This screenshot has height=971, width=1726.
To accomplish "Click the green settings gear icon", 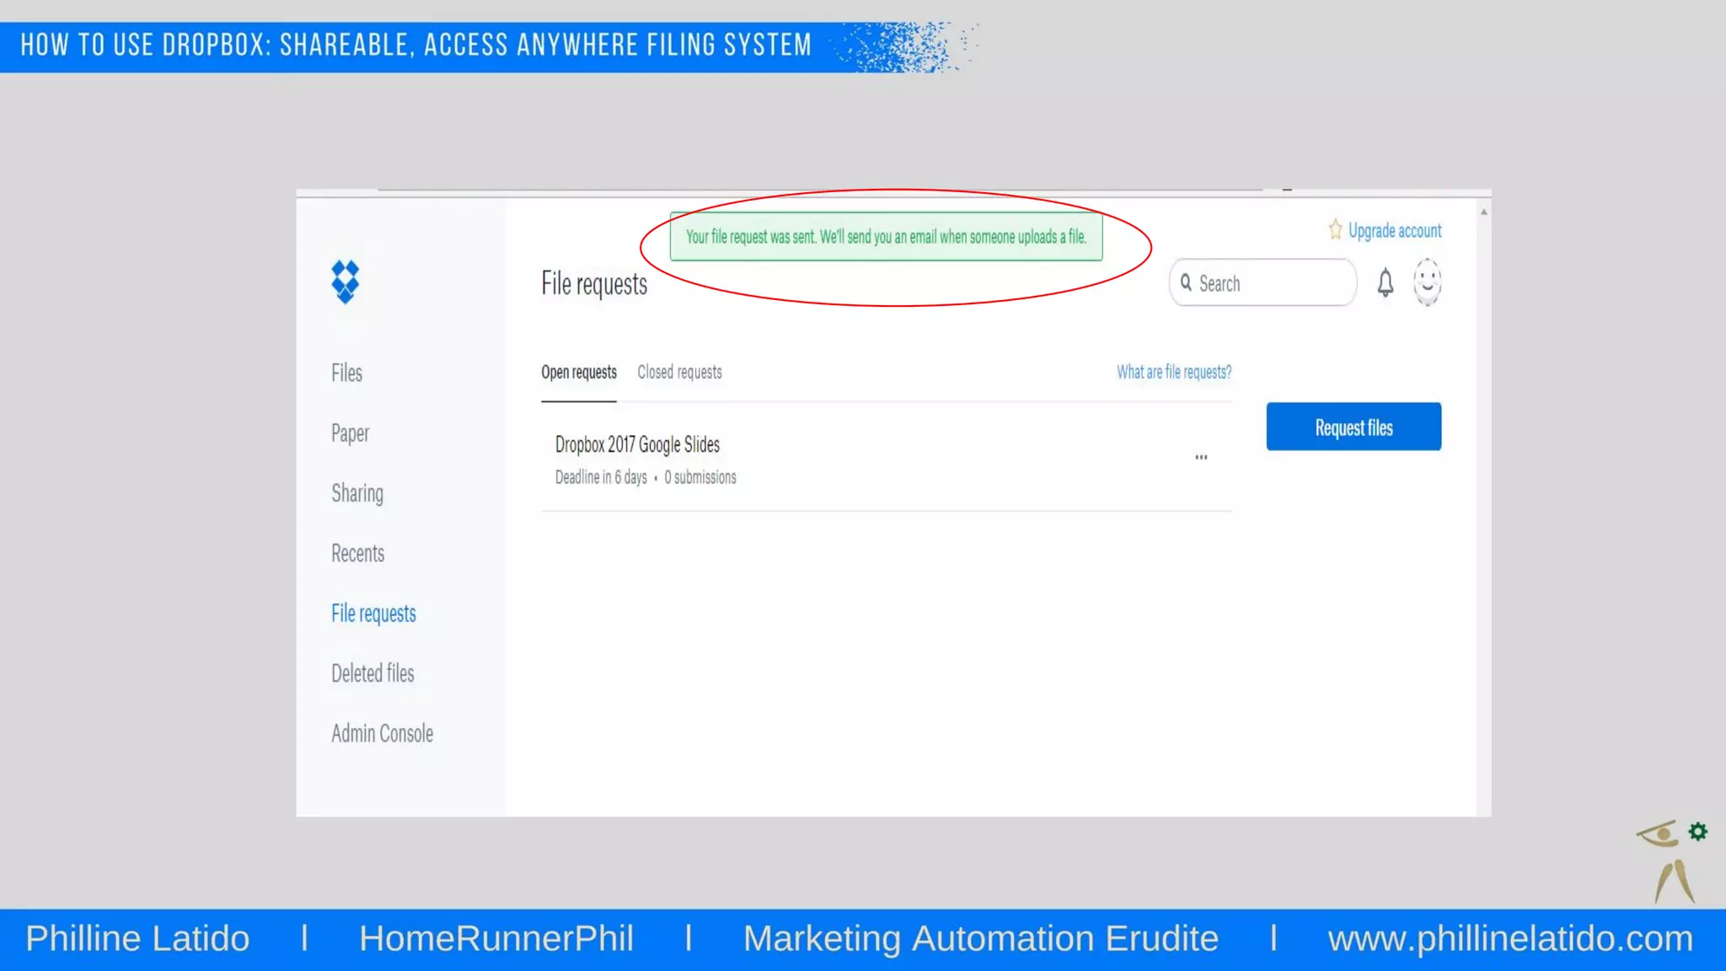I will point(1697,832).
